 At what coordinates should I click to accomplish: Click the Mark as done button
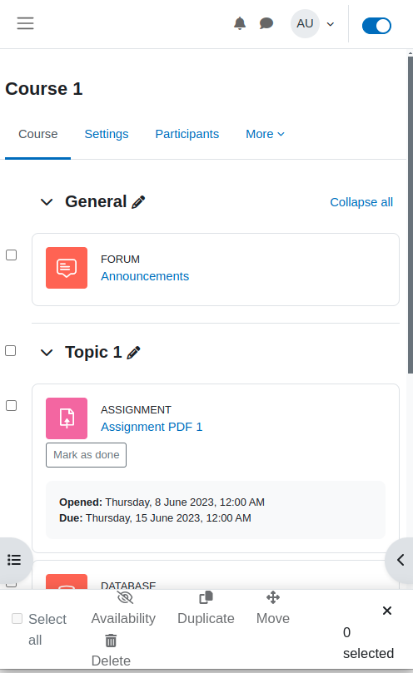(x=87, y=455)
